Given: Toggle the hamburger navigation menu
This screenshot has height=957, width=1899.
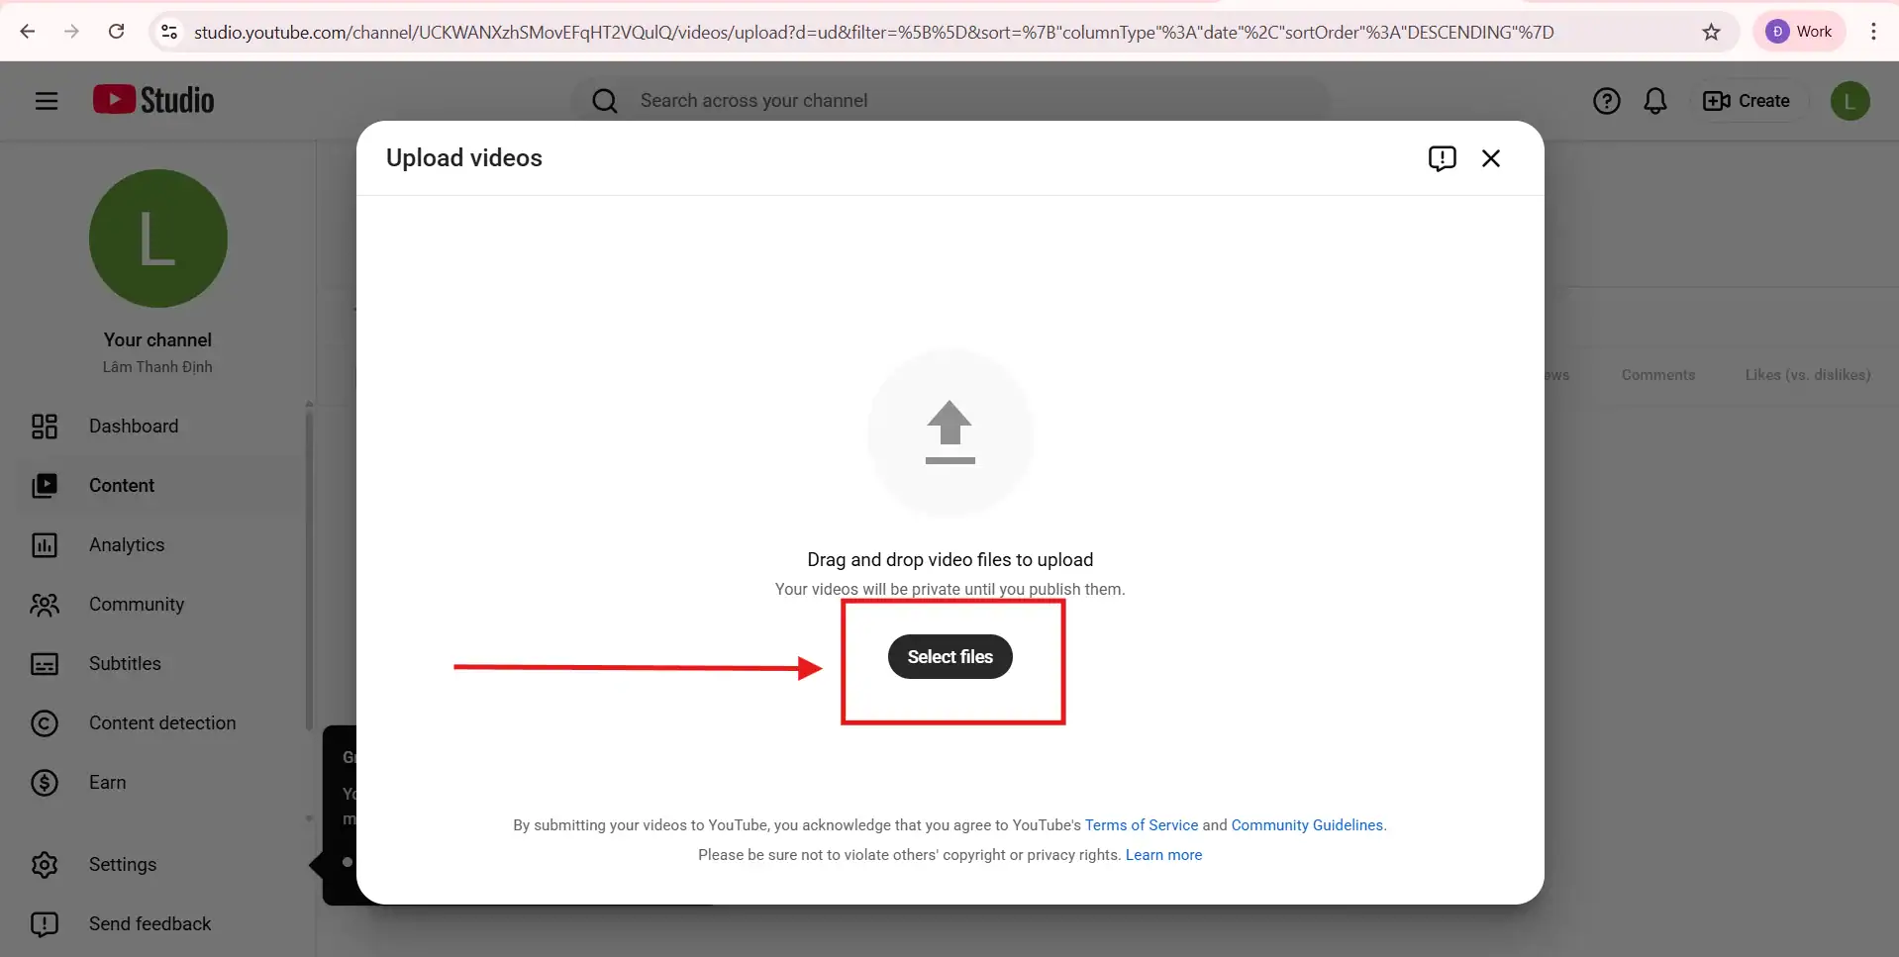Looking at the screenshot, I should point(47,101).
